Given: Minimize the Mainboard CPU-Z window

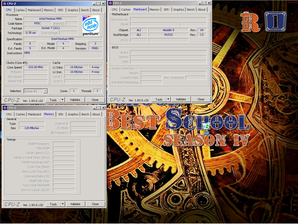Looking at the screenshot, I should tap(200, 3).
